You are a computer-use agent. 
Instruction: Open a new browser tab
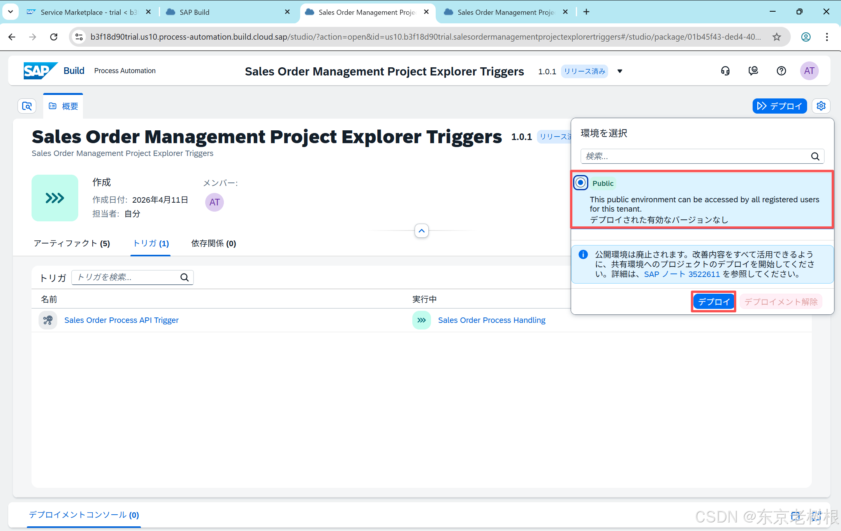pyautogui.click(x=586, y=12)
